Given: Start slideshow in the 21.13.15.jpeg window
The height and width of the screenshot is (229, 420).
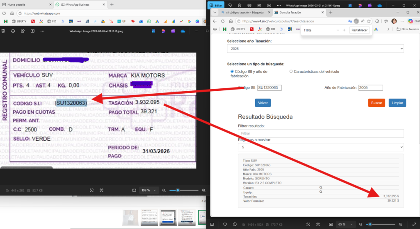Looking at the screenshot, I should pos(33,31).
